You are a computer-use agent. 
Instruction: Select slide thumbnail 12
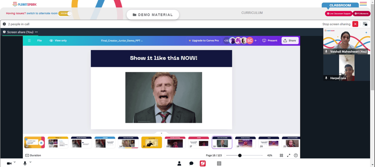(81, 142)
